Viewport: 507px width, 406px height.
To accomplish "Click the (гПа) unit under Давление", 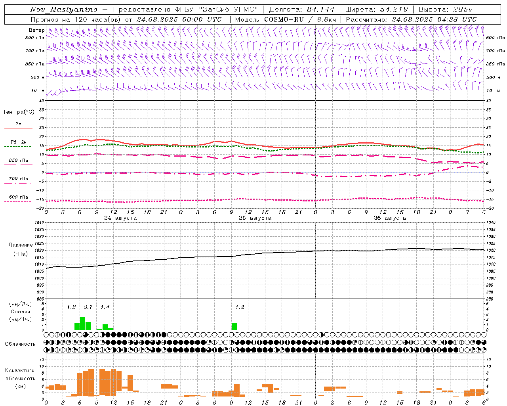I will (20, 254).
